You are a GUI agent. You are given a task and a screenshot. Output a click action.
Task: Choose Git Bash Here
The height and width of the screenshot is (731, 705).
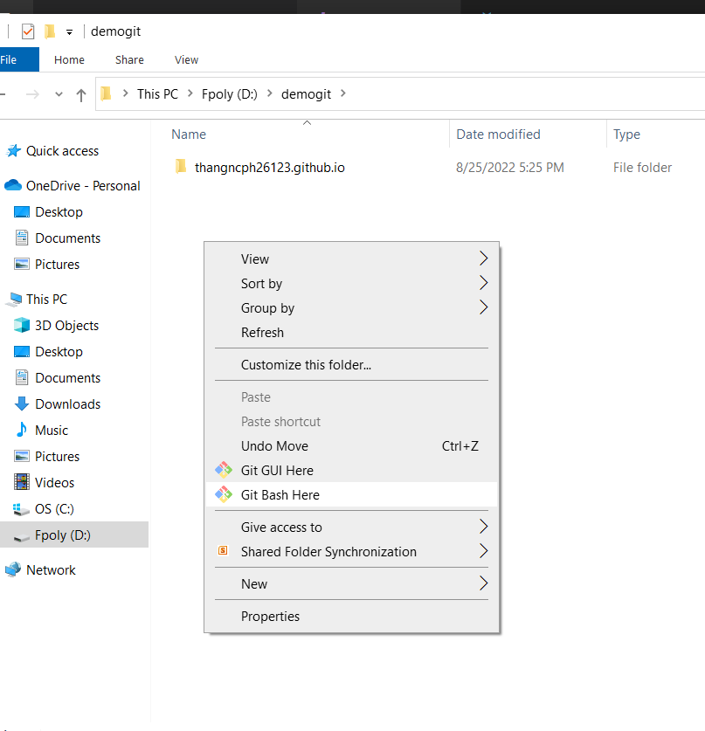pos(351,494)
